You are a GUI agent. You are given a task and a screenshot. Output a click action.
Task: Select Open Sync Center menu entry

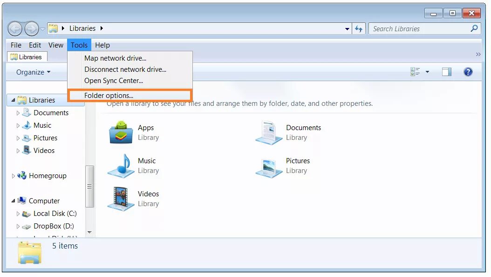tap(130, 81)
